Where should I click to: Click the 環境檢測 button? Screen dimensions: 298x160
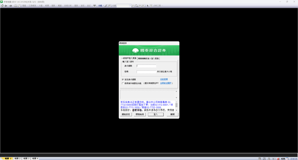140,114
